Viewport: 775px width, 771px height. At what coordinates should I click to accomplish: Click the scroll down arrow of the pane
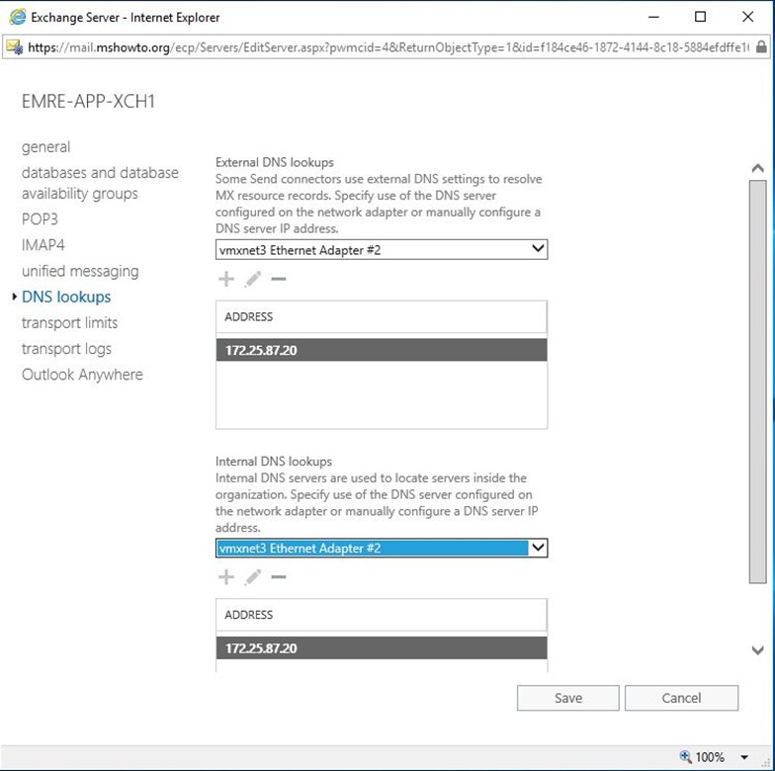point(757,650)
